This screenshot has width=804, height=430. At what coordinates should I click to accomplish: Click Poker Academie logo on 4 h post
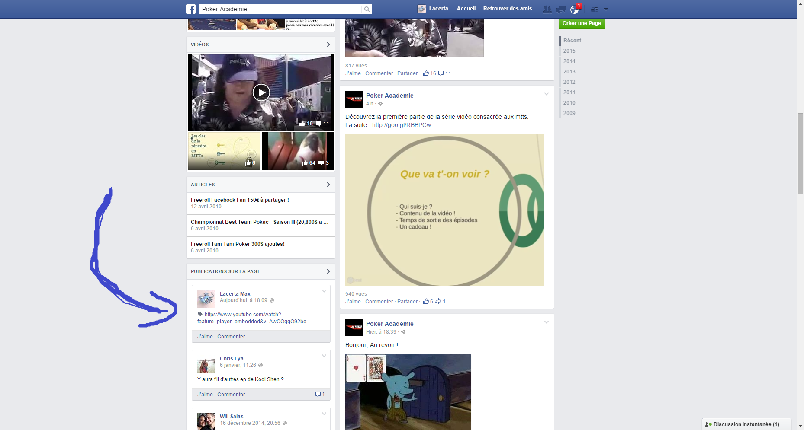click(x=354, y=99)
